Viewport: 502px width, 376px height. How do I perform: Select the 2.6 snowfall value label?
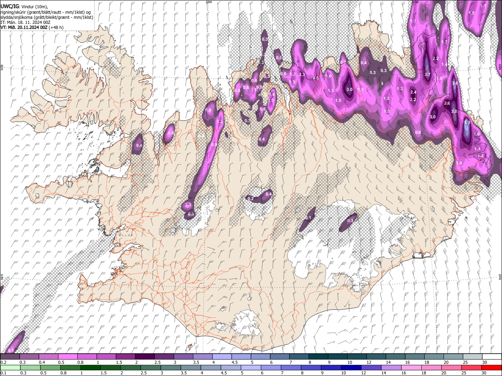447,103
